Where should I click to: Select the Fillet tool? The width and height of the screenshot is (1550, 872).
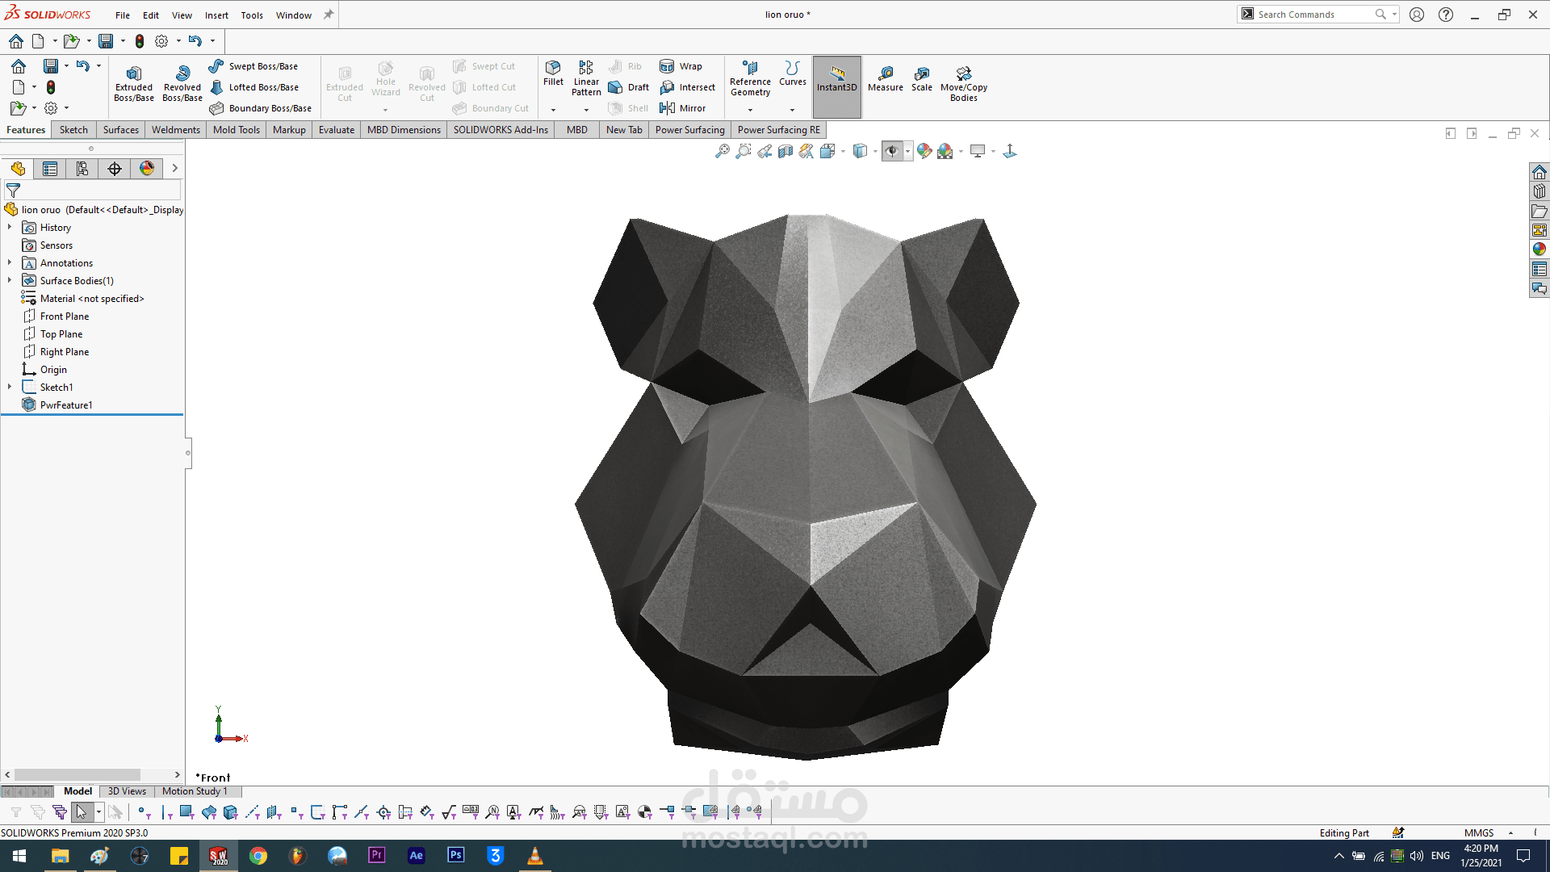pyautogui.click(x=553, y=77)
